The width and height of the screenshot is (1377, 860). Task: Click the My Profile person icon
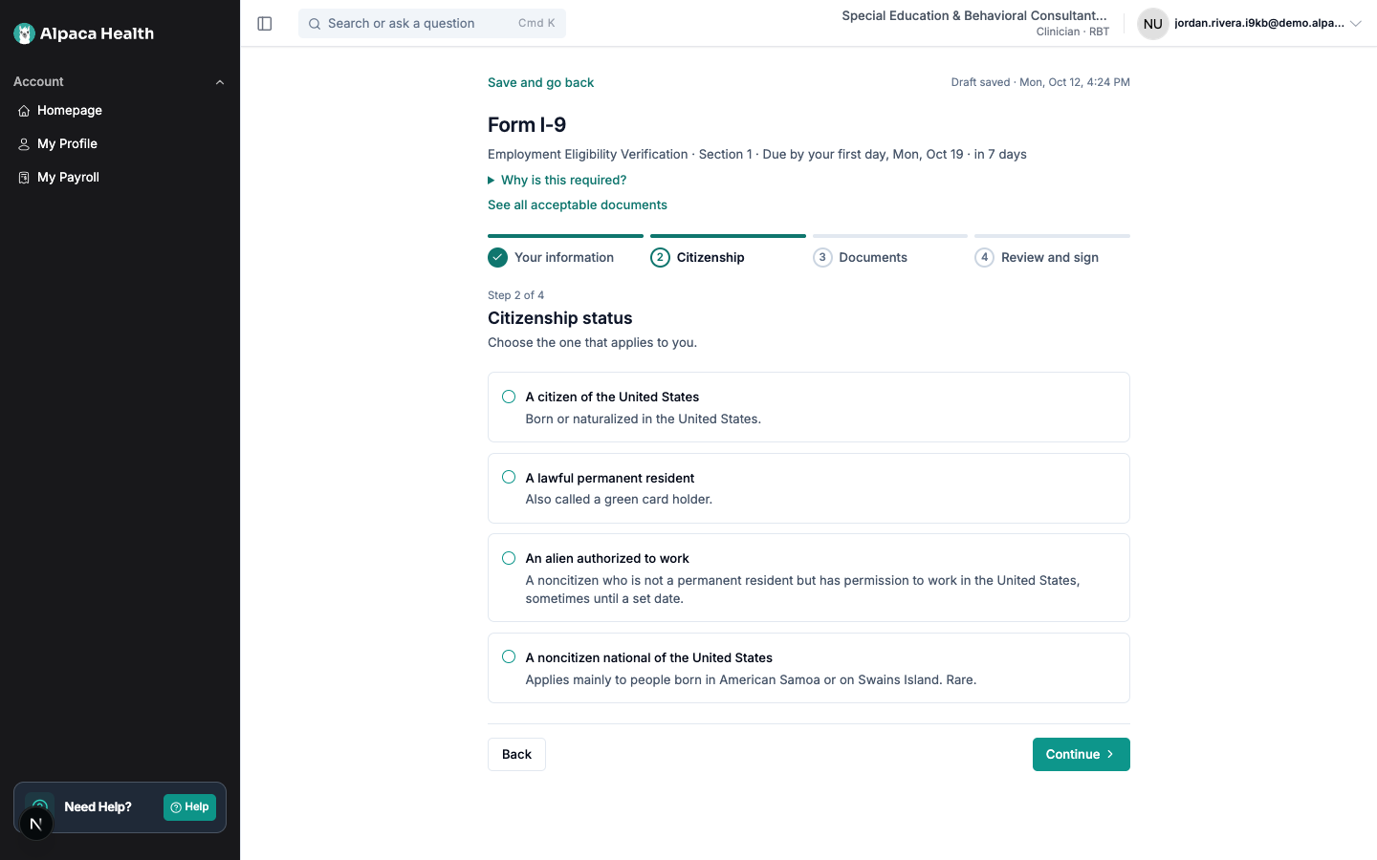point(24,144)
